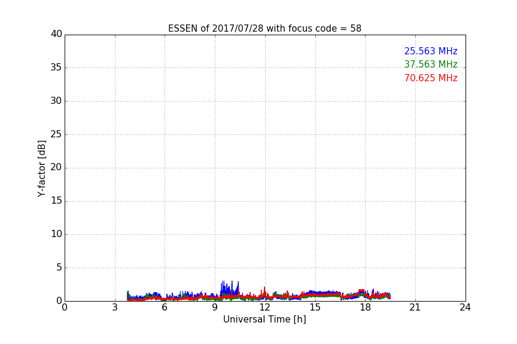The width and height of the screenshot is (517, 344).
Task: Click y-axis tick value 30
Action: 56,101
